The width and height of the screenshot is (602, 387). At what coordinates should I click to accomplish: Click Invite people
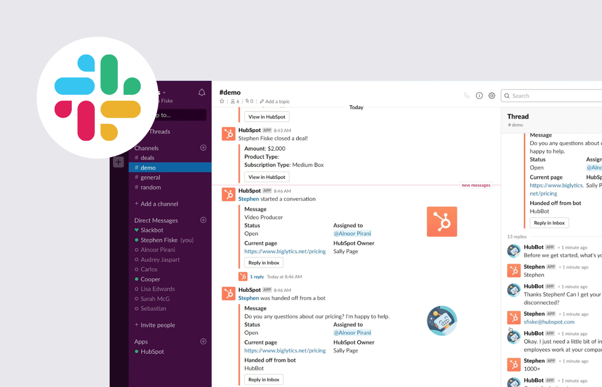coord(155,325)
